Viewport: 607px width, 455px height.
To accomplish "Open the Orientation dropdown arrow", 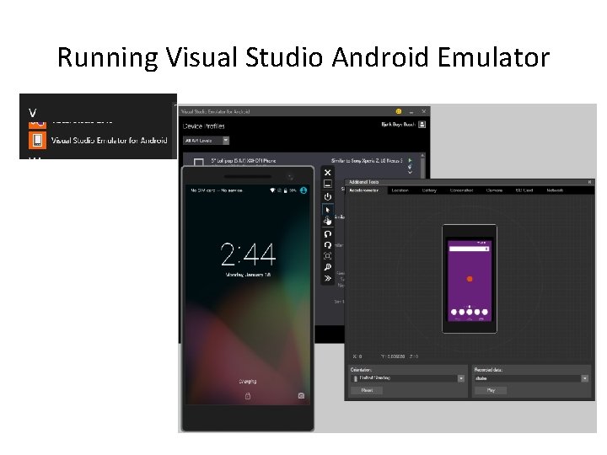I will [461, 378].
